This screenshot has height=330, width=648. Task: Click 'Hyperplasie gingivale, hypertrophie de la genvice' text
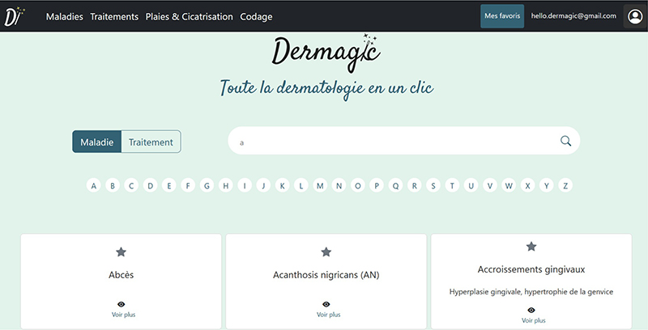tap(531, 292)
